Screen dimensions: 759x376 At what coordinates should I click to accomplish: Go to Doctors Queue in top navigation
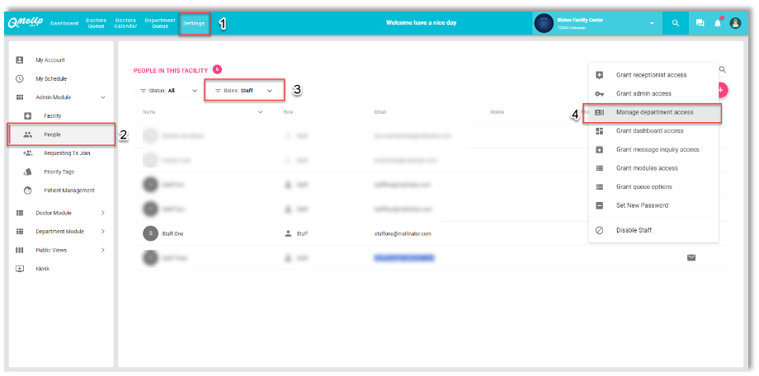(x=96, y=23)
